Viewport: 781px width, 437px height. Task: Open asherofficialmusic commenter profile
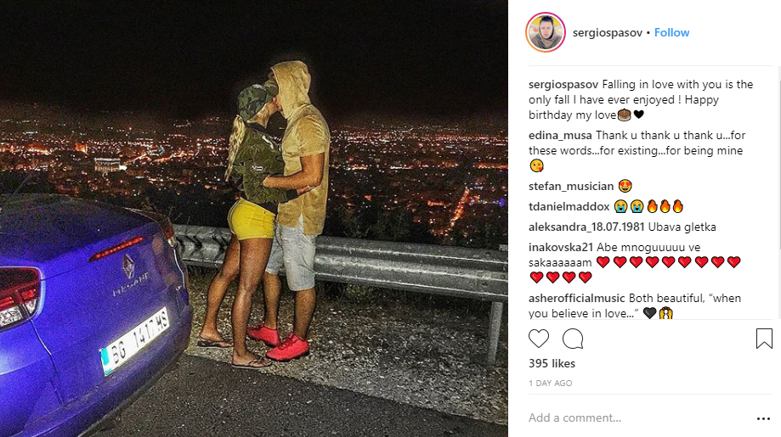(x=577, y=299)
